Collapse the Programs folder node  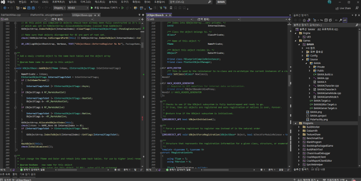pos(295,123)
